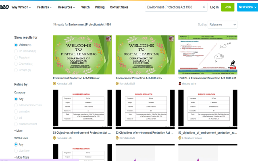Open the 15=ECL whiteboard video thumbnail
Screen dimensions: 258x161
[208, 55]
